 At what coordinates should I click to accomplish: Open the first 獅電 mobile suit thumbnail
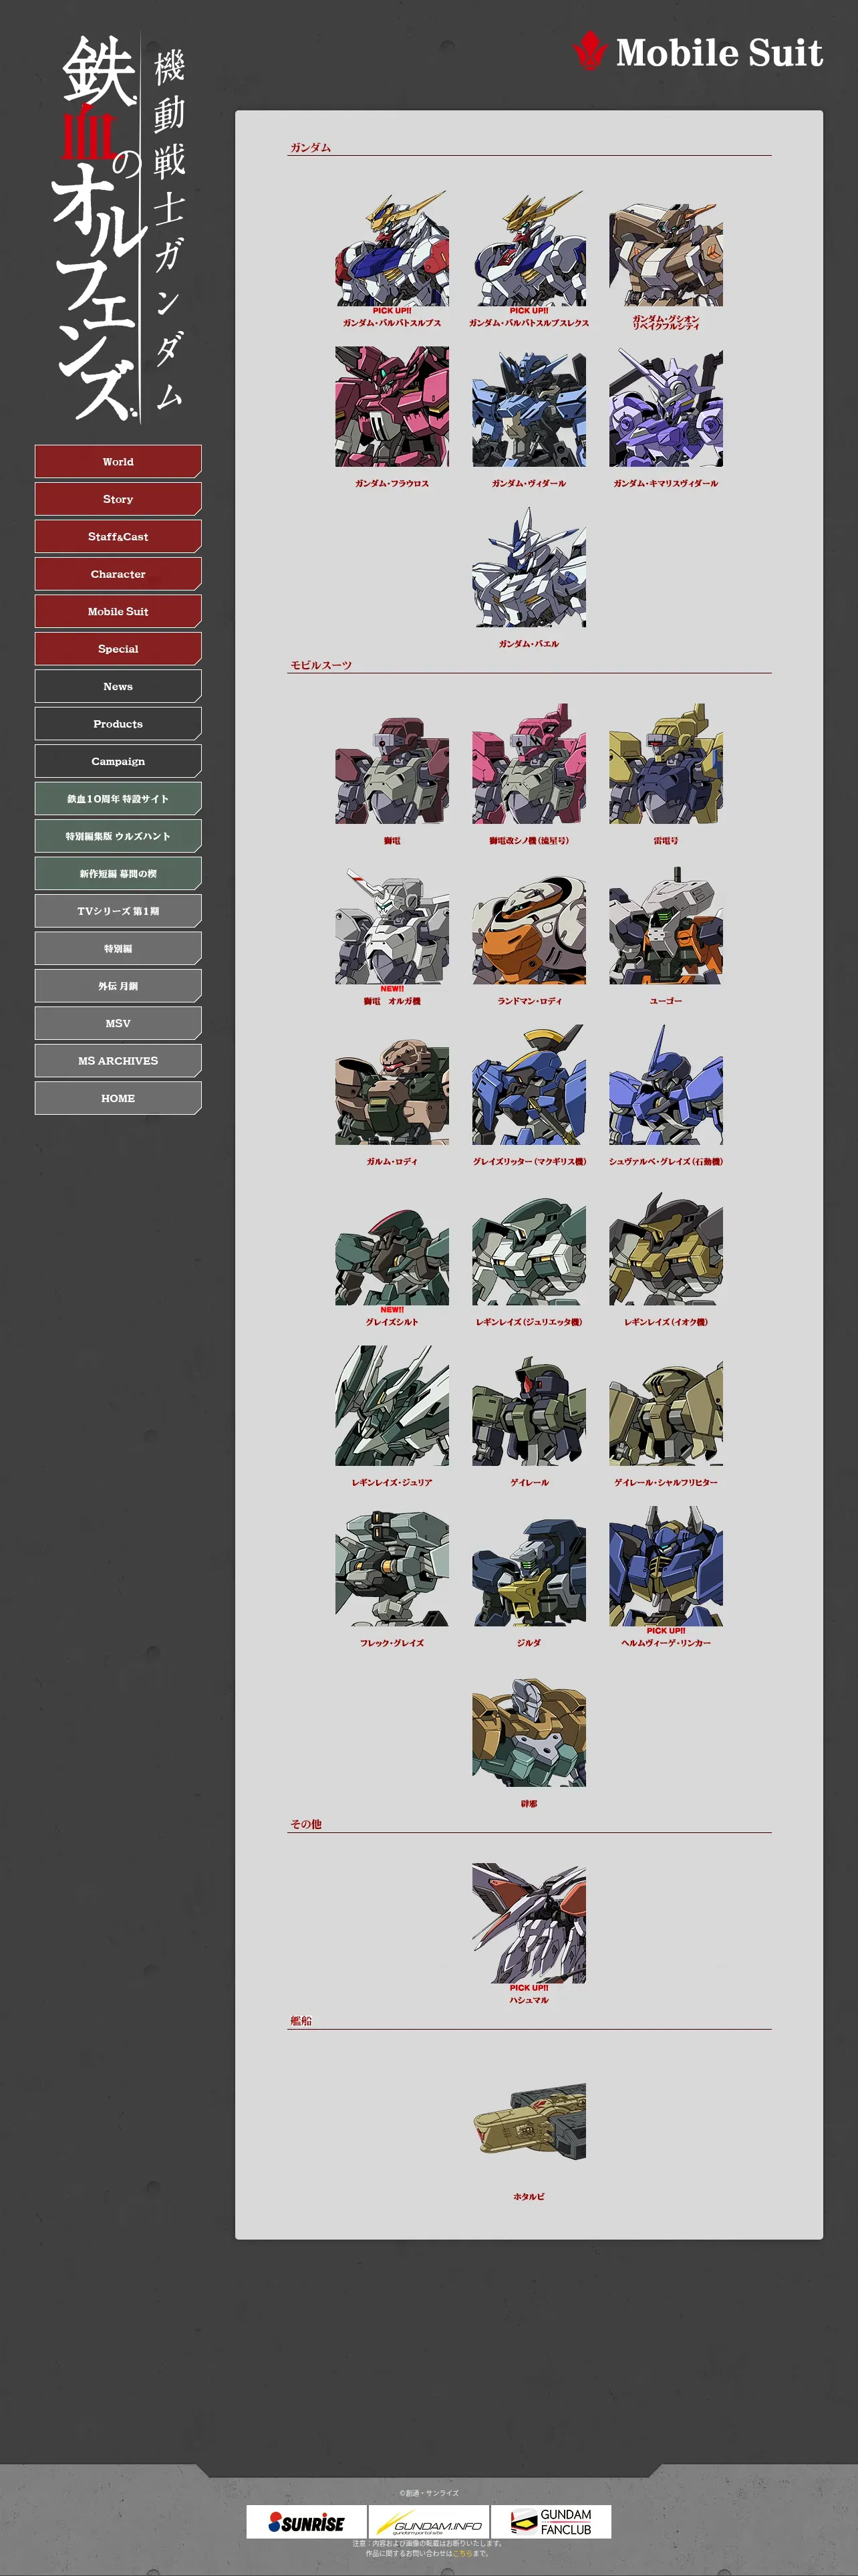392,765
